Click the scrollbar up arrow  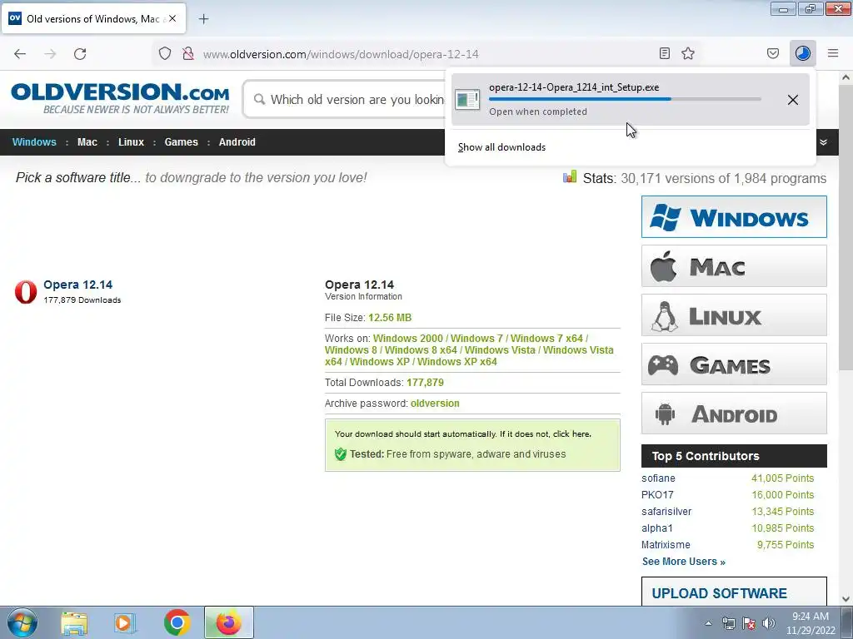(846, 77)
